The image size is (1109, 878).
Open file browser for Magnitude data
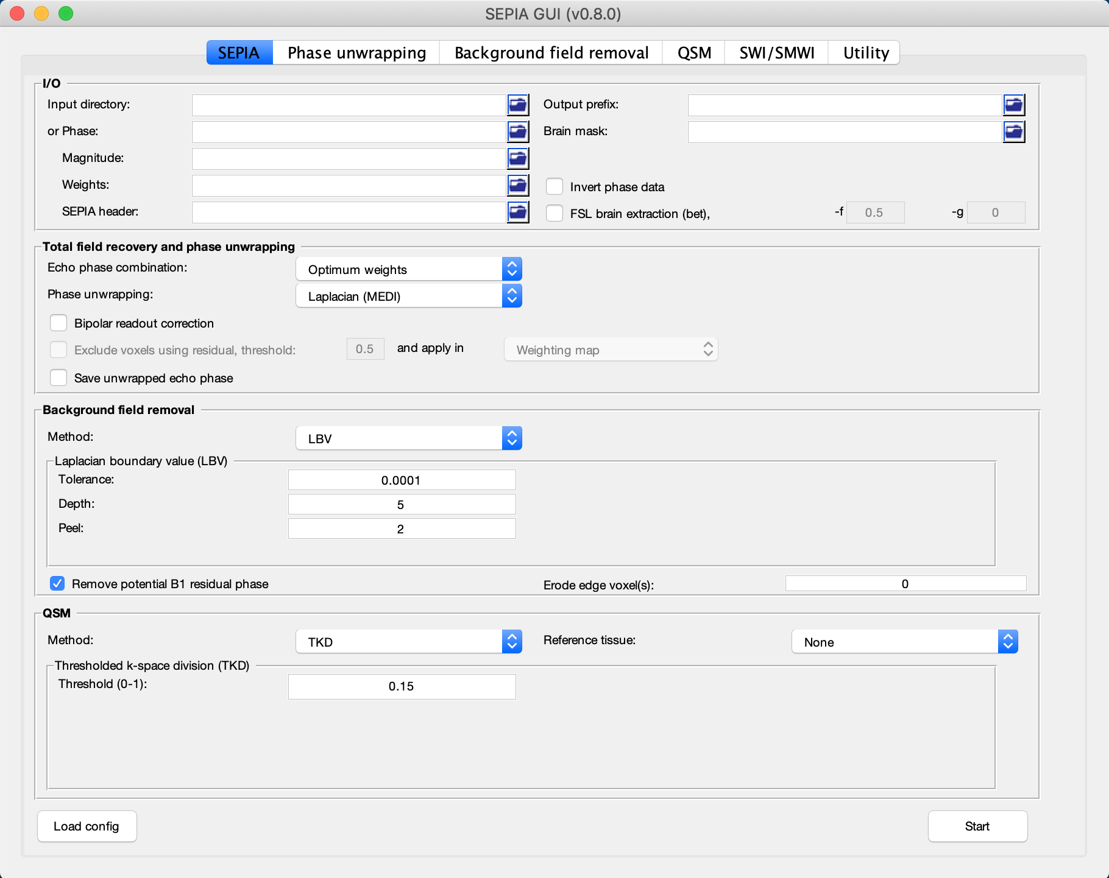(518, 158)
